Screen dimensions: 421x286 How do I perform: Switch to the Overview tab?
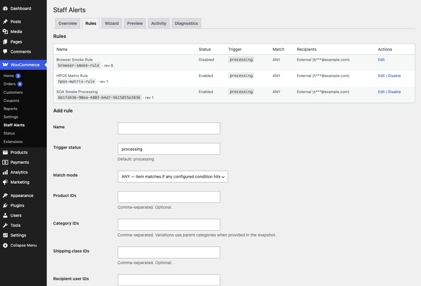(x=68, y=23)
